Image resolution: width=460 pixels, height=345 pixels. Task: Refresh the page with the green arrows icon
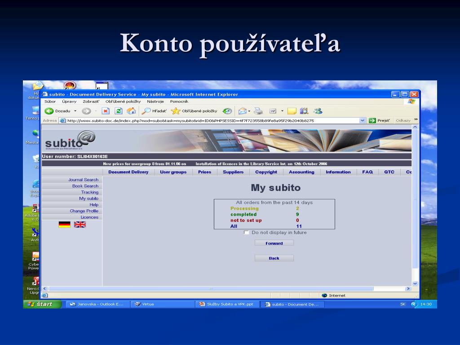coord(118,111)
